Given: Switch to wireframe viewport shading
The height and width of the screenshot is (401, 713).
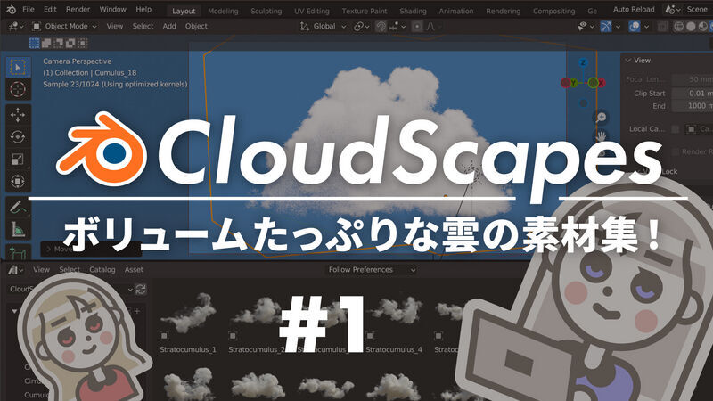Looking at the screenshot, I should 678,27.
